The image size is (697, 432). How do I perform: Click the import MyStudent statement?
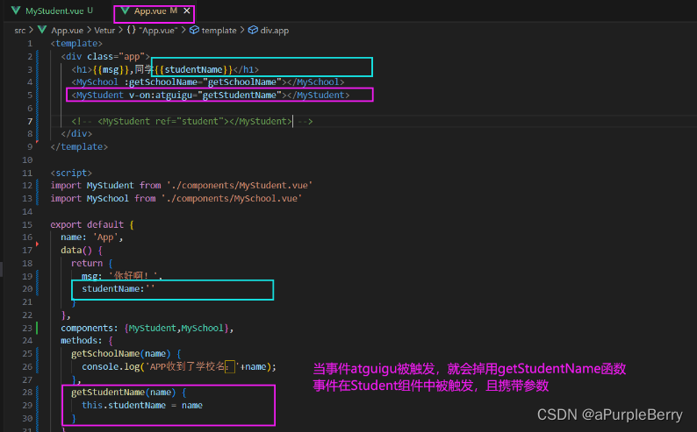tap(182, 186)
